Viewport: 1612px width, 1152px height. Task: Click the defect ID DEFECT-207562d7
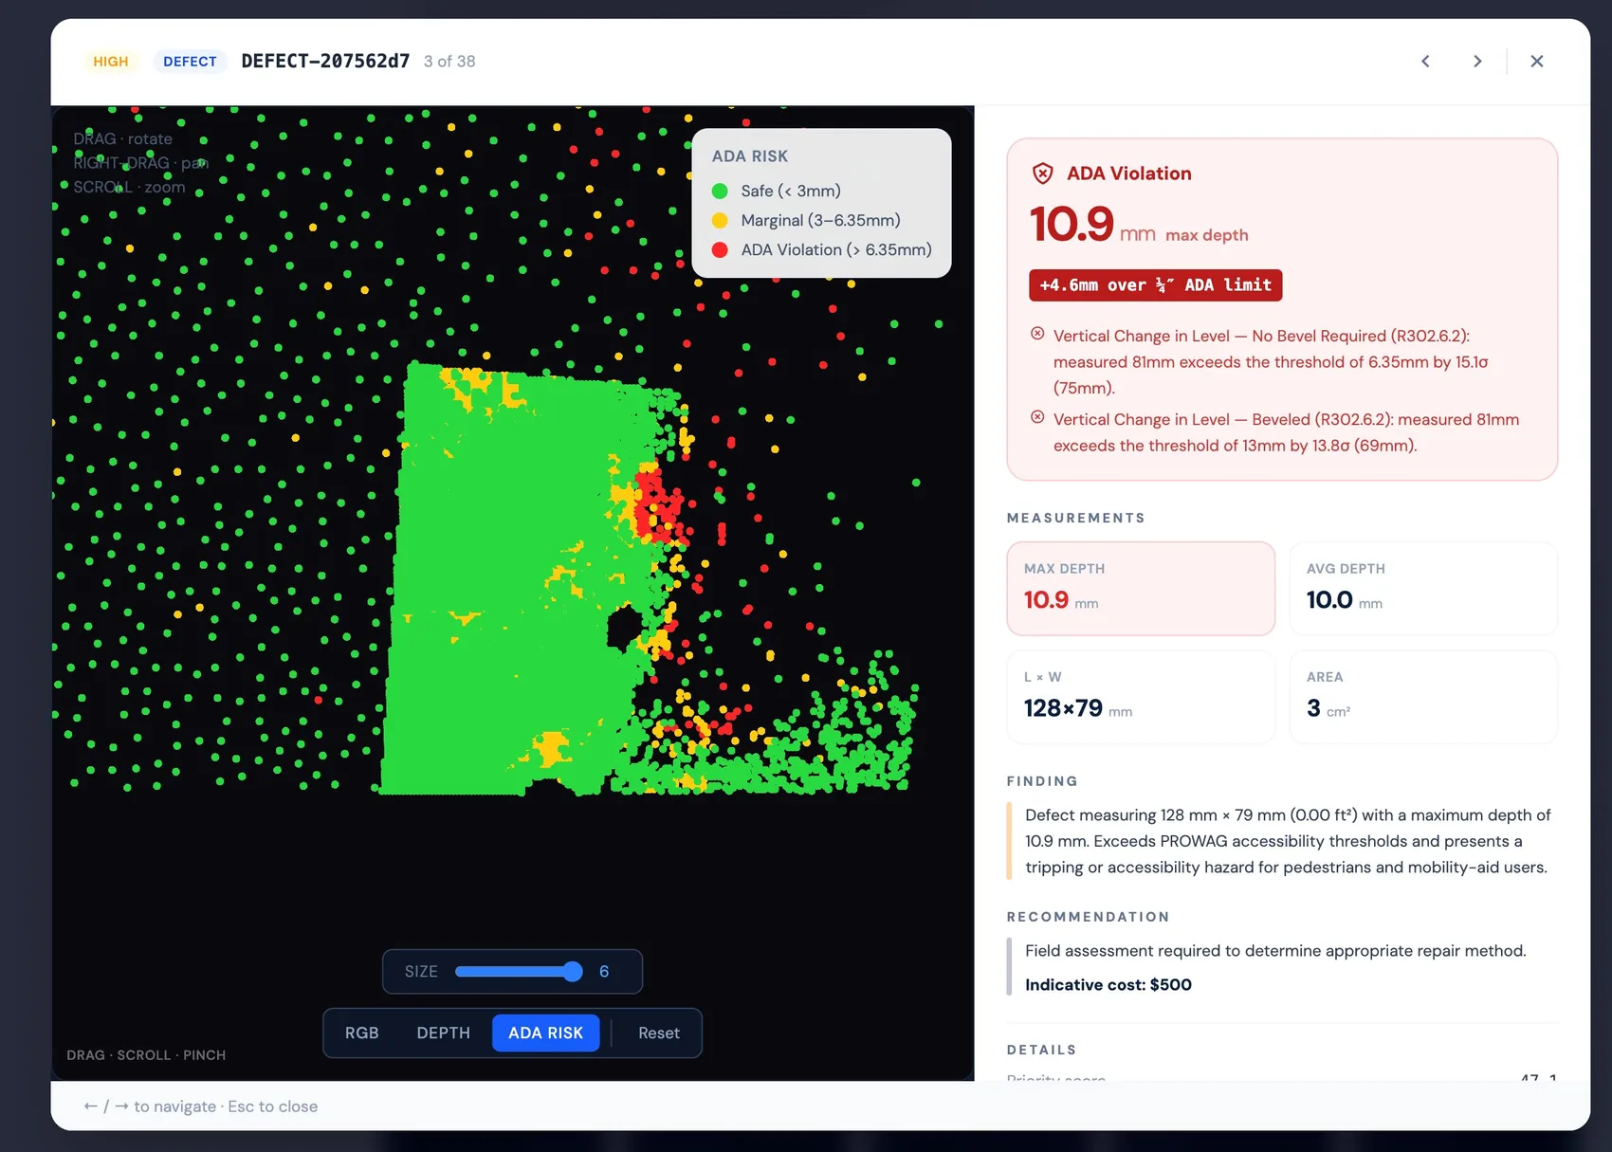click(x=325, y=62)
